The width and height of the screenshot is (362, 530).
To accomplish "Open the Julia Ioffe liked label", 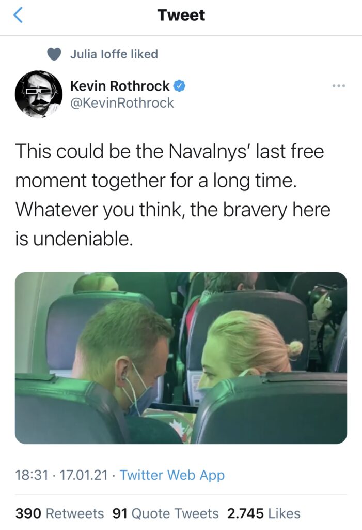I will pos(114,54).
